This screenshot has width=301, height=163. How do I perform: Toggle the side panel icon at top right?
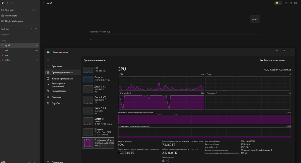pyautogui.click(x=295, y=3)
